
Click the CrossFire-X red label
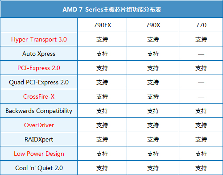click(x=39, y=96)
